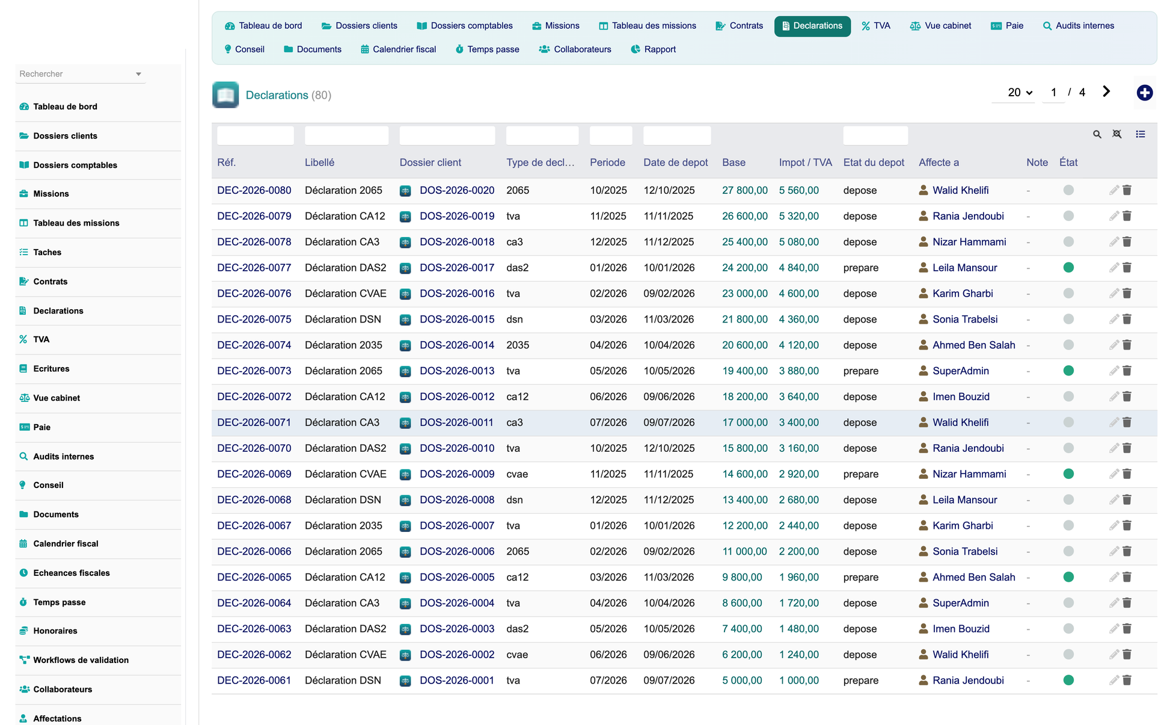Toggle the grey État dot for DEC-2026-0063
1170x725 pixels.
pyautogui.click(x=1068, y=629)
